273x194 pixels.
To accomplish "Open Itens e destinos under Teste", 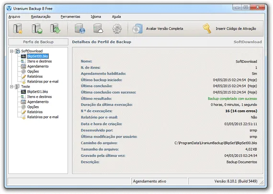I will coord(39,97).
